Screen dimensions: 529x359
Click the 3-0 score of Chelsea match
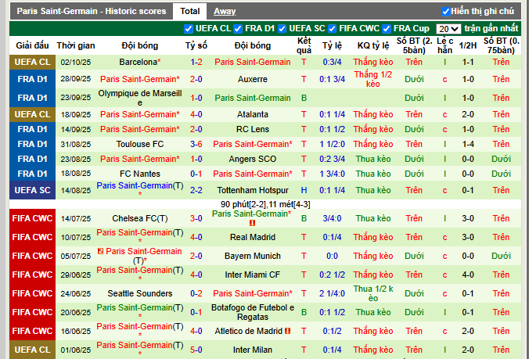click(196, 218)
